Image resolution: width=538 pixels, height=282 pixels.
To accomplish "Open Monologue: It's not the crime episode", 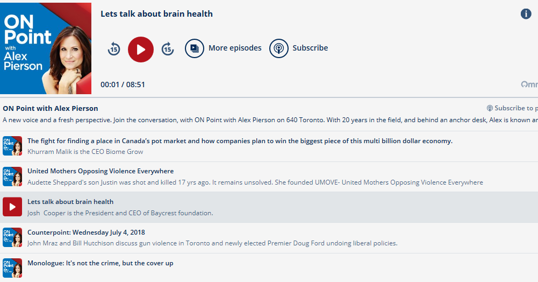I will [100, 263].
